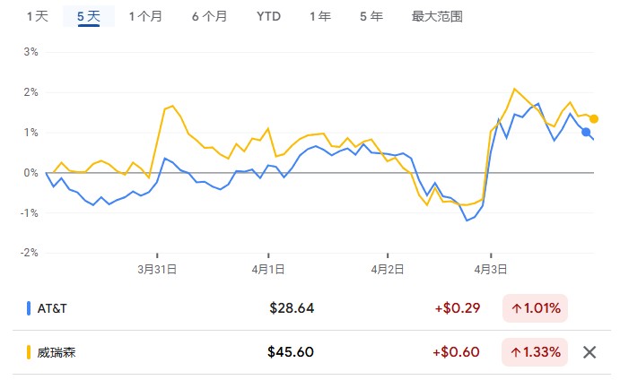The height and width of the screenshot is (380, 620).
Task: Switch to 6个月 time range
Action: (209, 16)
